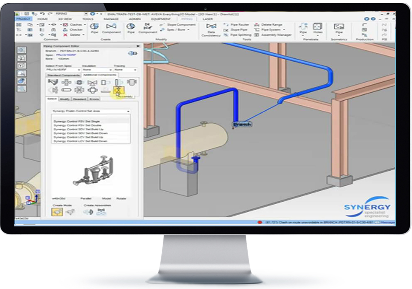Viewport: 412px width, 289px height.
Task: Open the Insulation dropdown
Action: click(97, 69)
